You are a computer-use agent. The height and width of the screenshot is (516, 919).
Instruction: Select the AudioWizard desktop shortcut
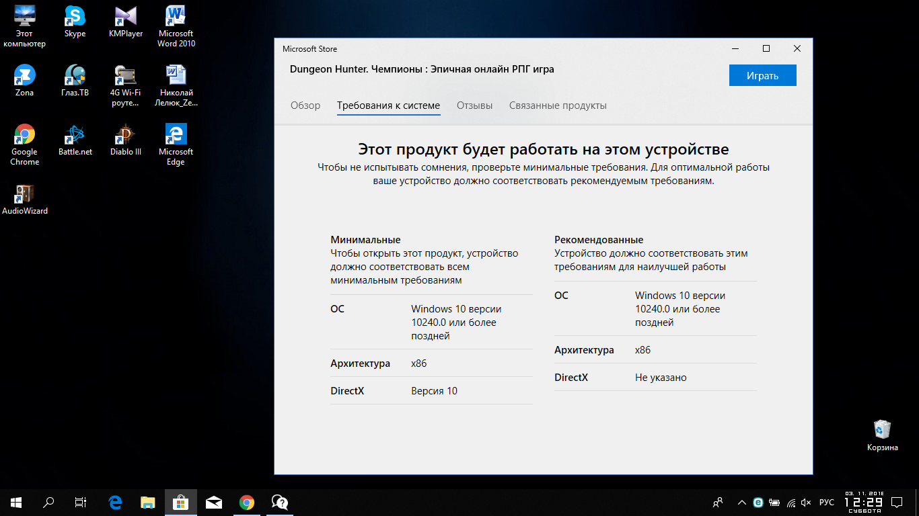pos(24,199)
